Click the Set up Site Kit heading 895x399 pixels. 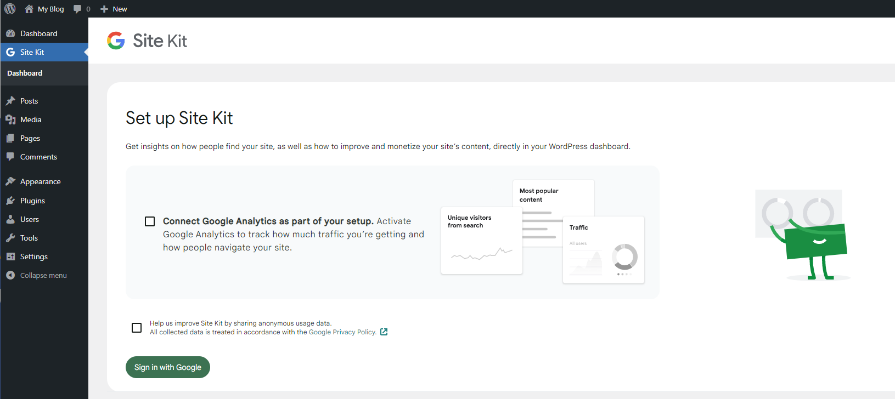[x=179, y=118]
